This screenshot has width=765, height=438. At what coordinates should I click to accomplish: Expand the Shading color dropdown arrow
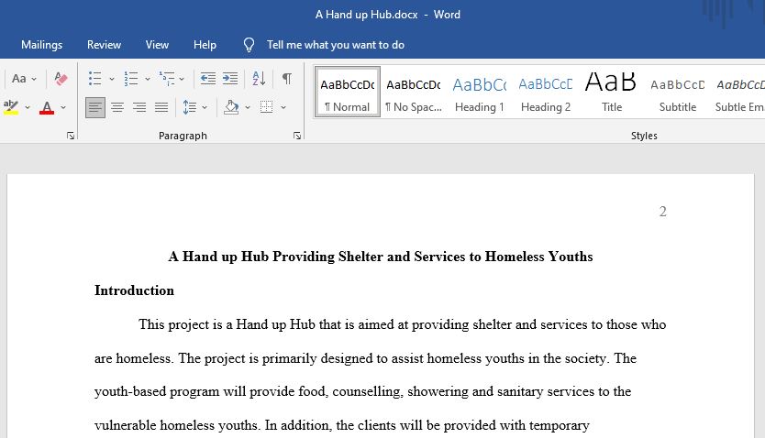[x=248, y=107]
